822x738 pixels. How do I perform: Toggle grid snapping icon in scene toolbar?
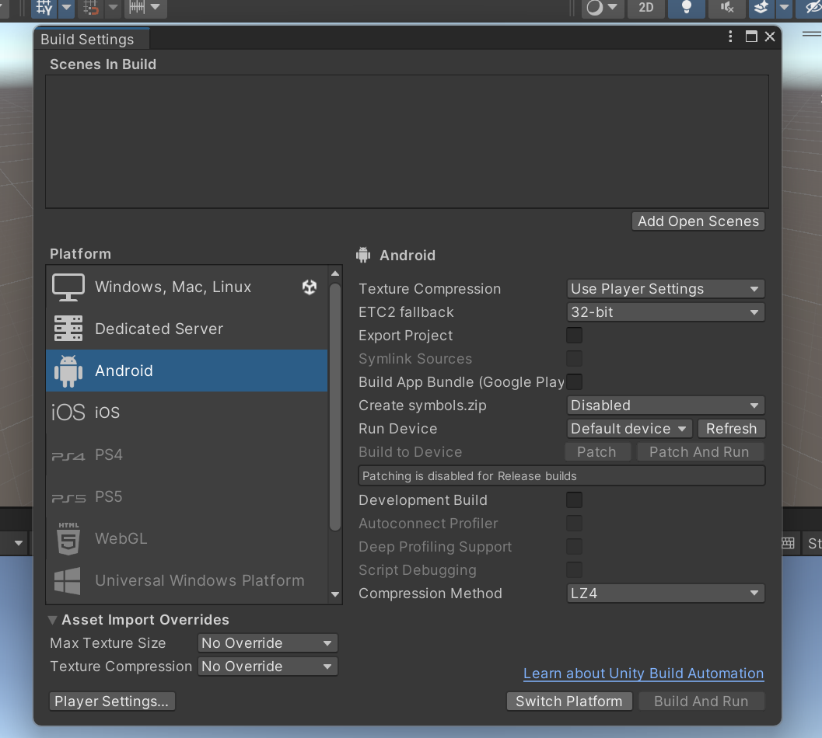click(44, 7)
